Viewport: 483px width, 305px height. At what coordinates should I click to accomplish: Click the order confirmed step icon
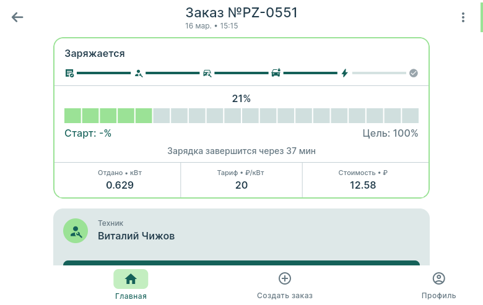coord(70,73)
